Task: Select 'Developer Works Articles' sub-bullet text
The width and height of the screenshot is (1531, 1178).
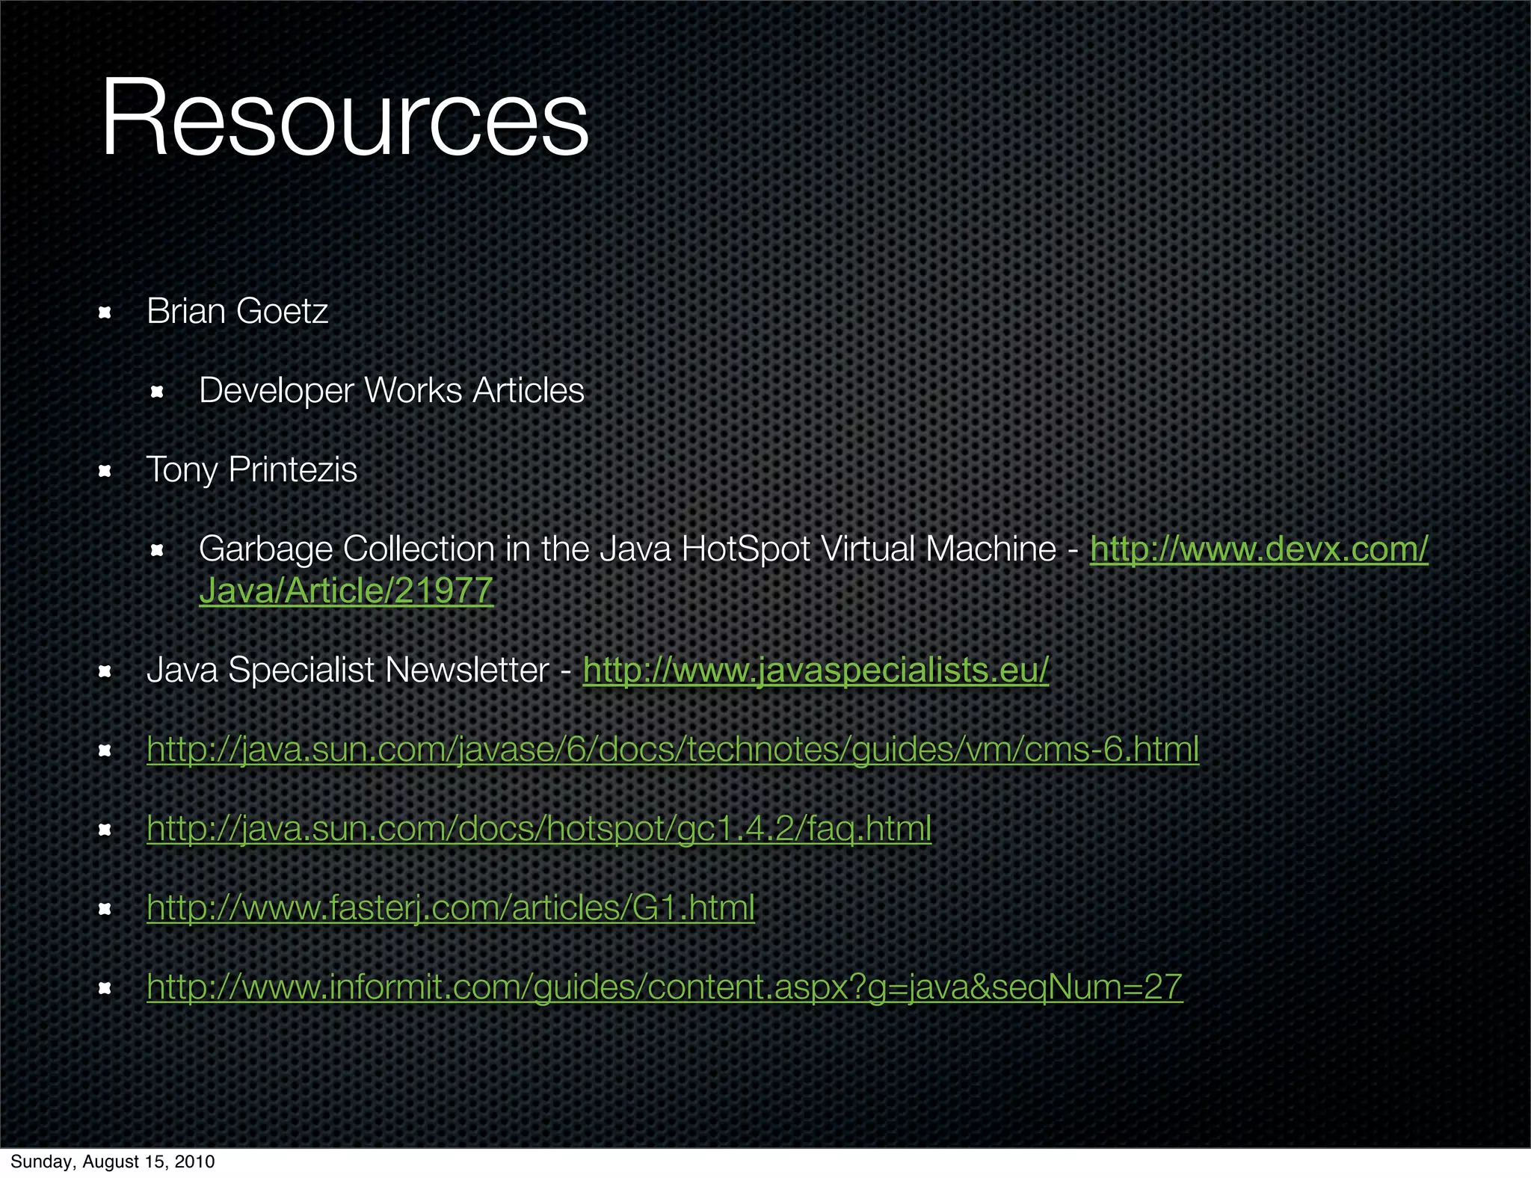Action: pyautogui.click(x=391, y=391)
